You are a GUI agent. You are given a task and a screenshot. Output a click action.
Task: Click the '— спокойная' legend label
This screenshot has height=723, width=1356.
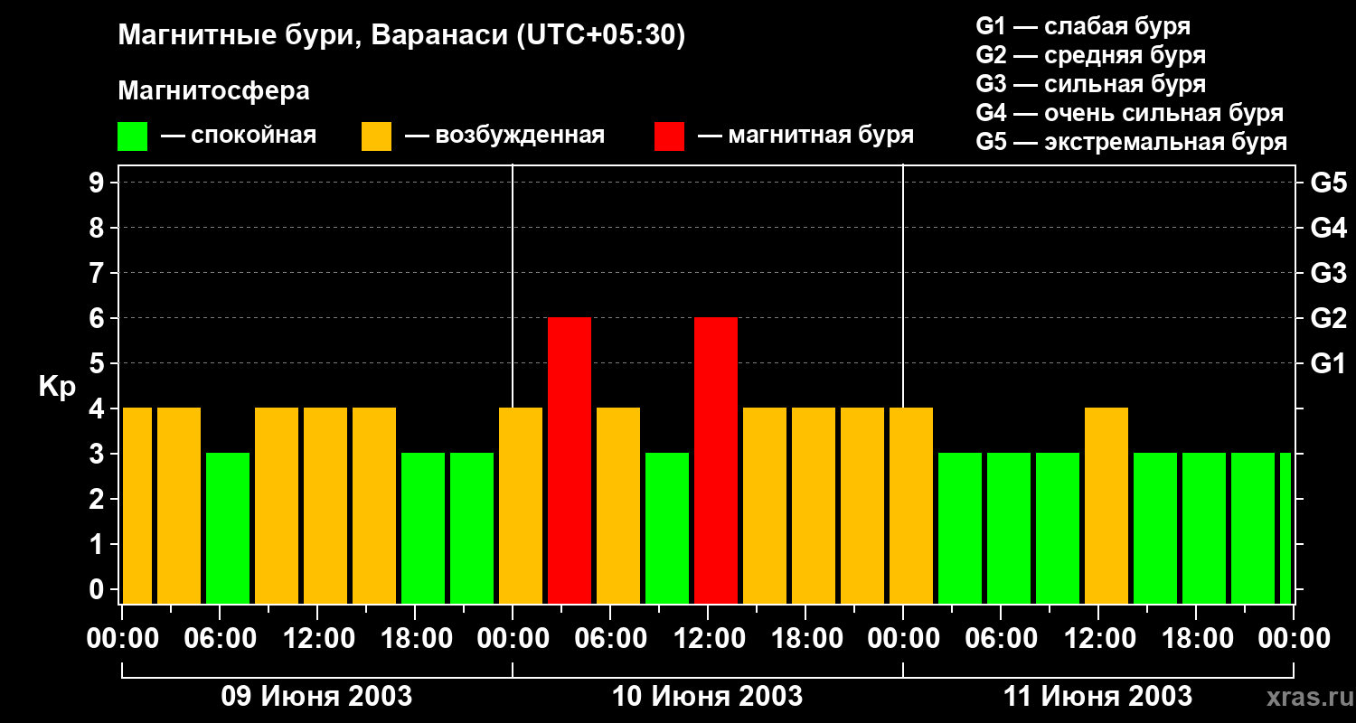[239, 136]
